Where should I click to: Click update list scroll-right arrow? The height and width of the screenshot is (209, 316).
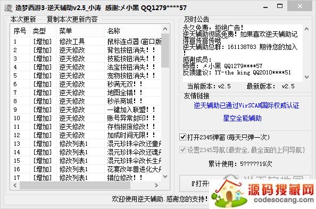[x=156, y=185]
